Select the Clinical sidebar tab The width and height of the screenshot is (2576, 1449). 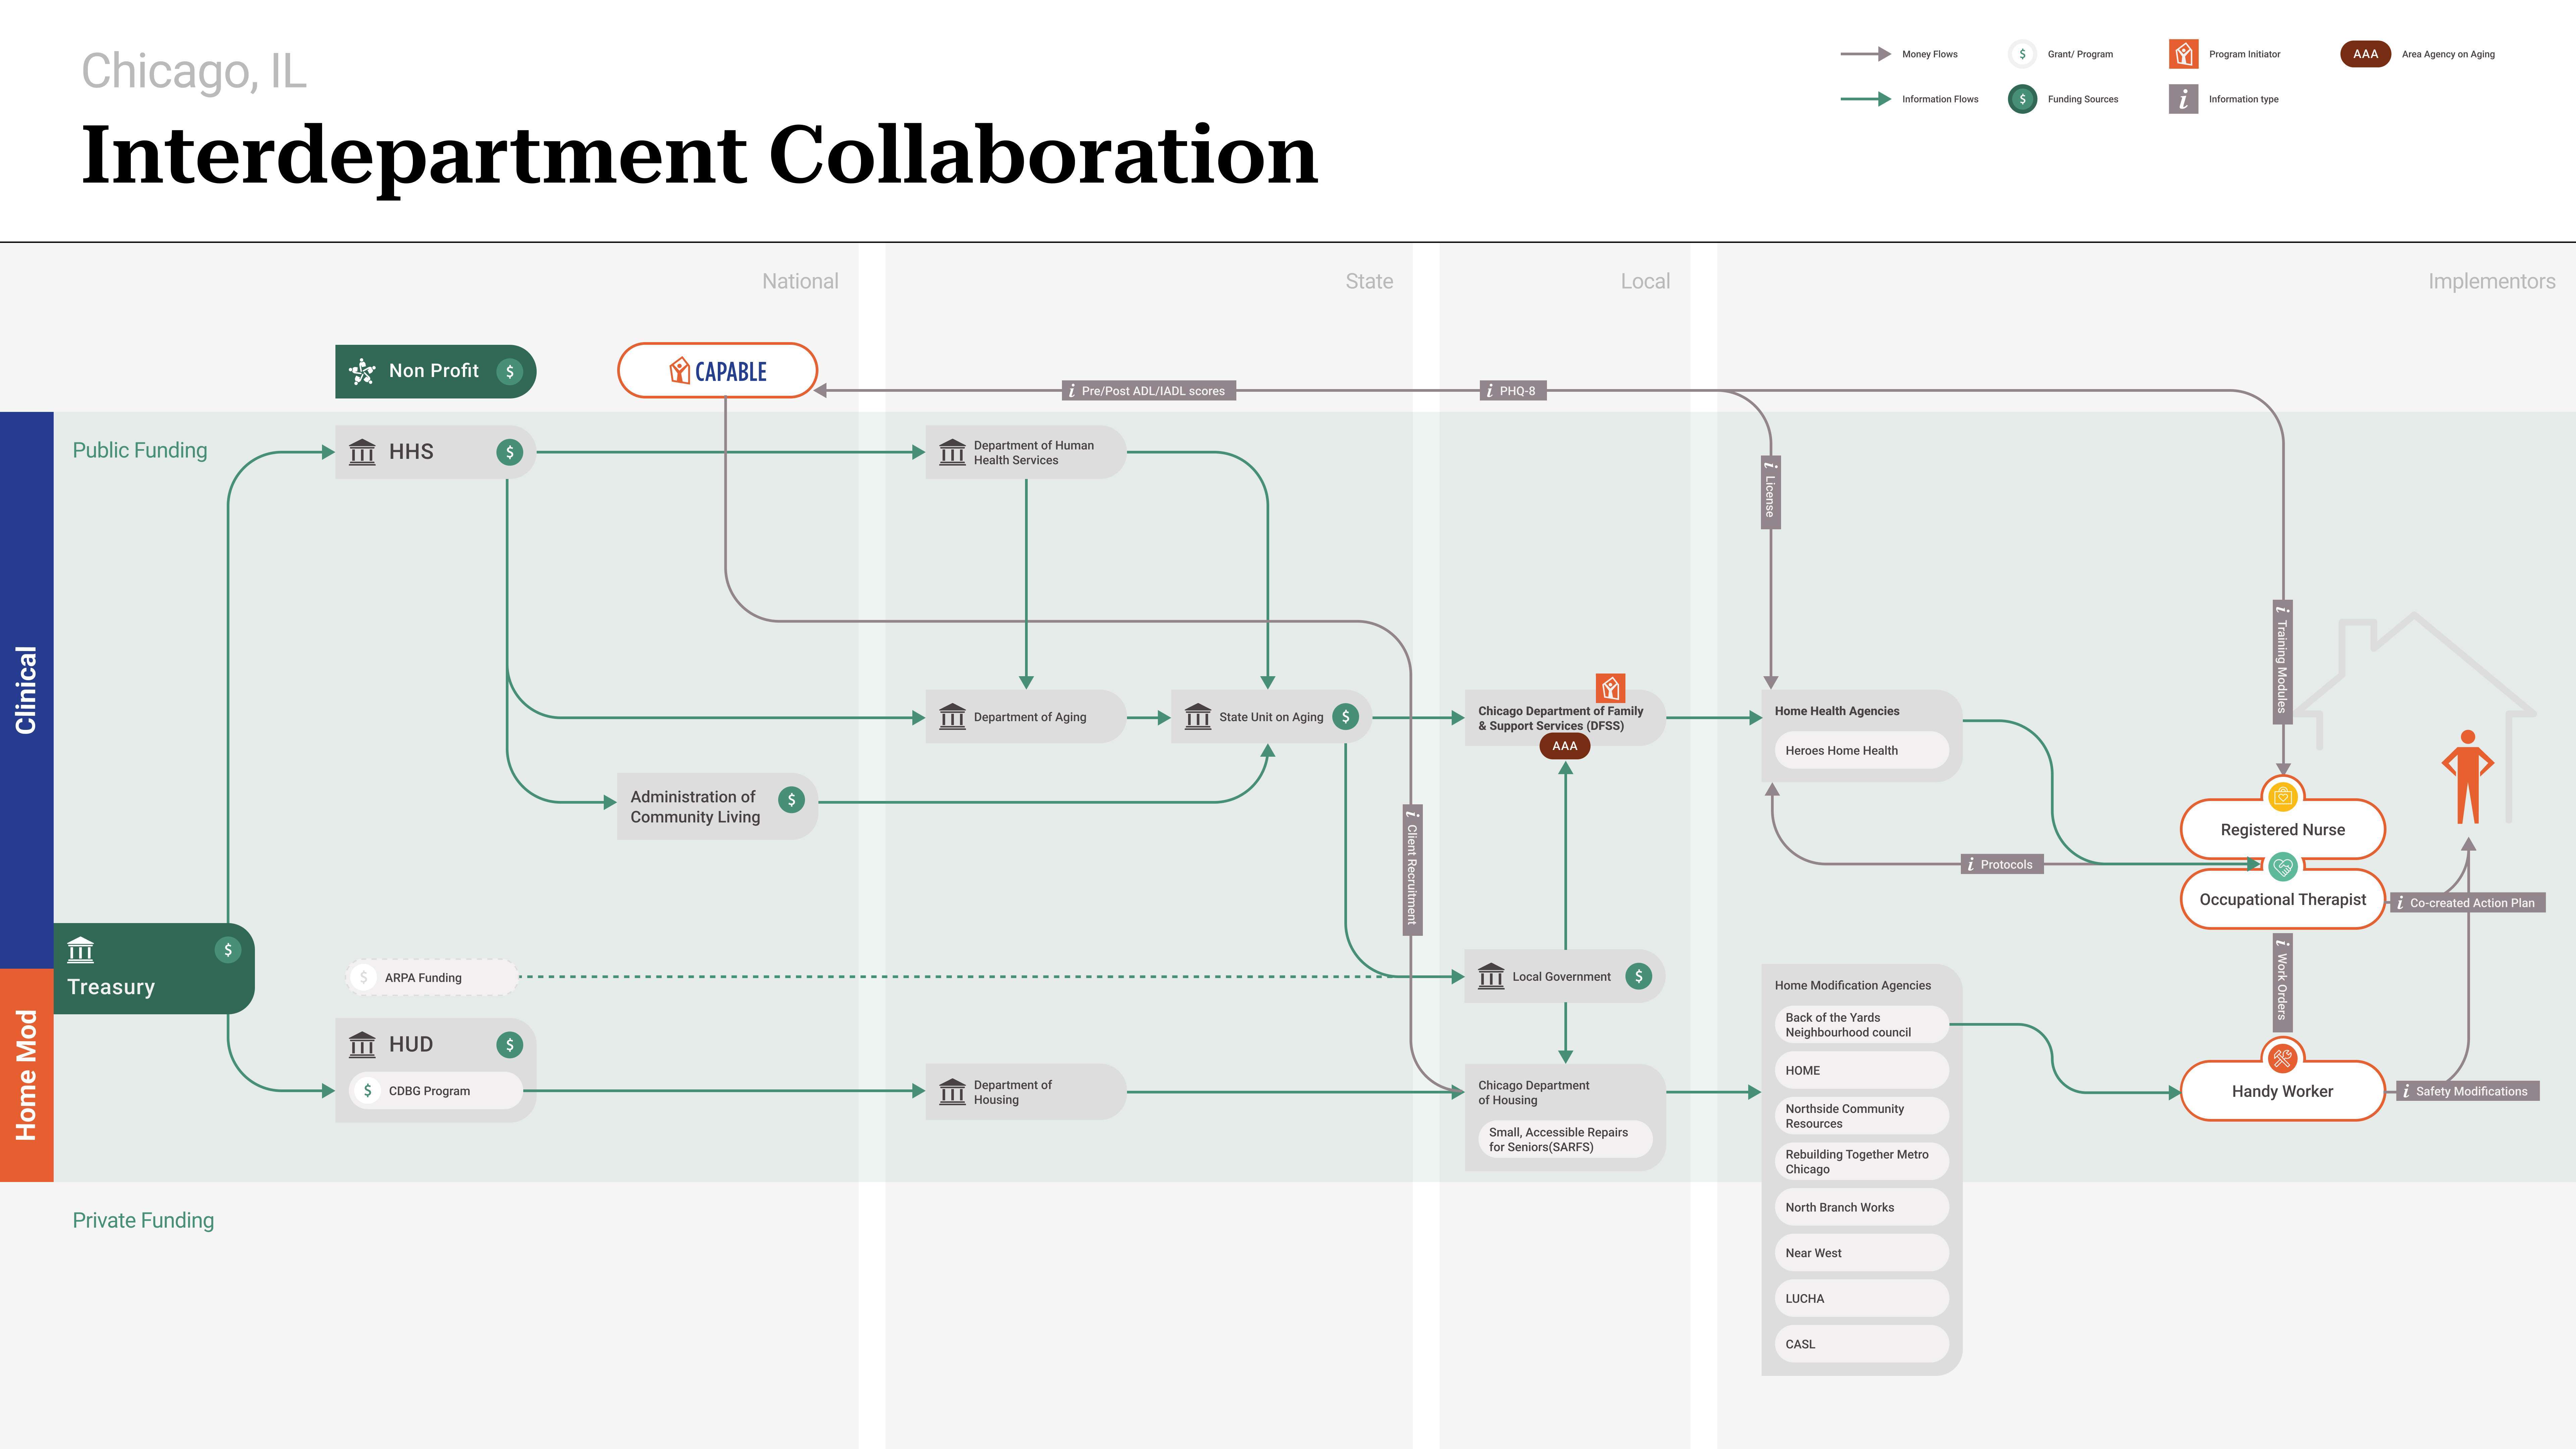coord(26,690)
